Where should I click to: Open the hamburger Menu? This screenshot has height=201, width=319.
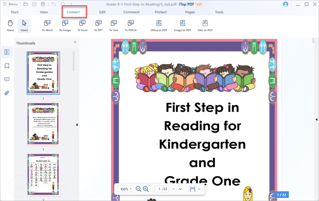pos(10,4)
